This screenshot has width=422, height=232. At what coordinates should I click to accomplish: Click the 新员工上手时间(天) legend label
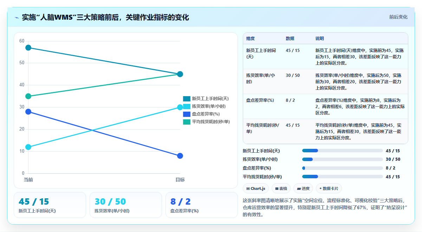tap(210, 99)
